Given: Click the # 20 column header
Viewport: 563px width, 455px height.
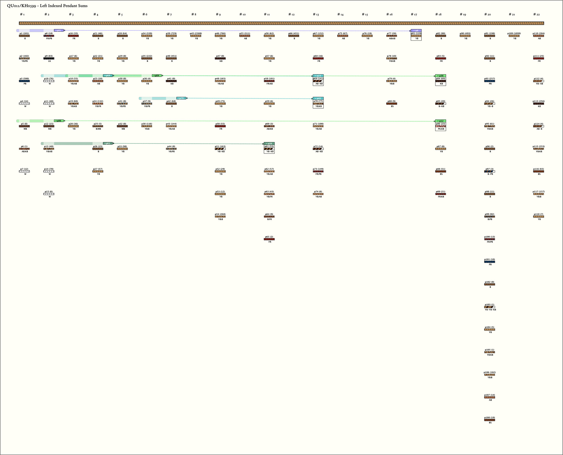Looking at the screenshot, I should tap(487, 14).
